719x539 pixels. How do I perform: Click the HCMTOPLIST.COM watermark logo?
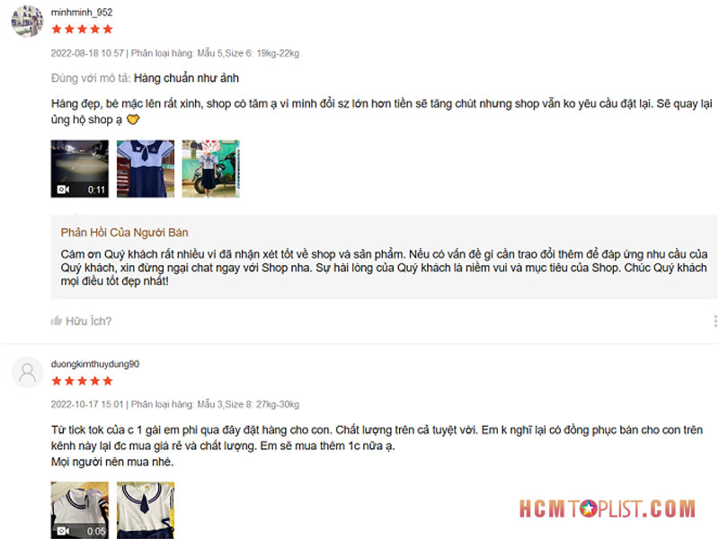[x=608, y=508]
